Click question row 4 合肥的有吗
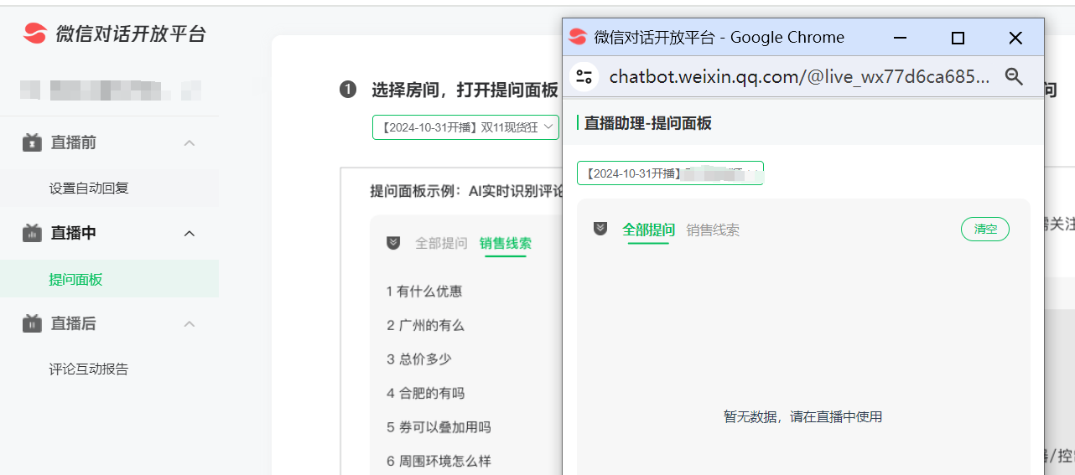This screenshot has height=475, width=1075. coord(425,393)
